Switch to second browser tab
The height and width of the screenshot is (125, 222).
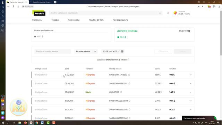tap(41, 2)
